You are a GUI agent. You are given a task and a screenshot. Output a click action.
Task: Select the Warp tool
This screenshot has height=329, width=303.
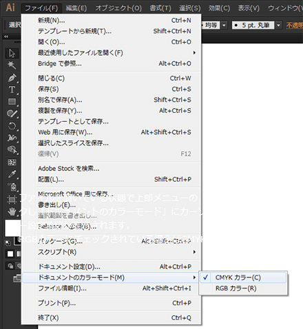tap(12, 138)
